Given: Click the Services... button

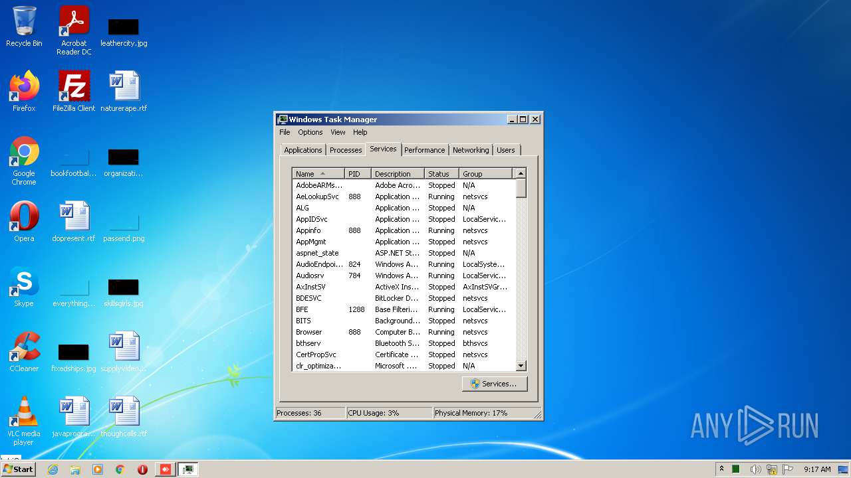Looking at the screenshot, I should pos(494,384).
